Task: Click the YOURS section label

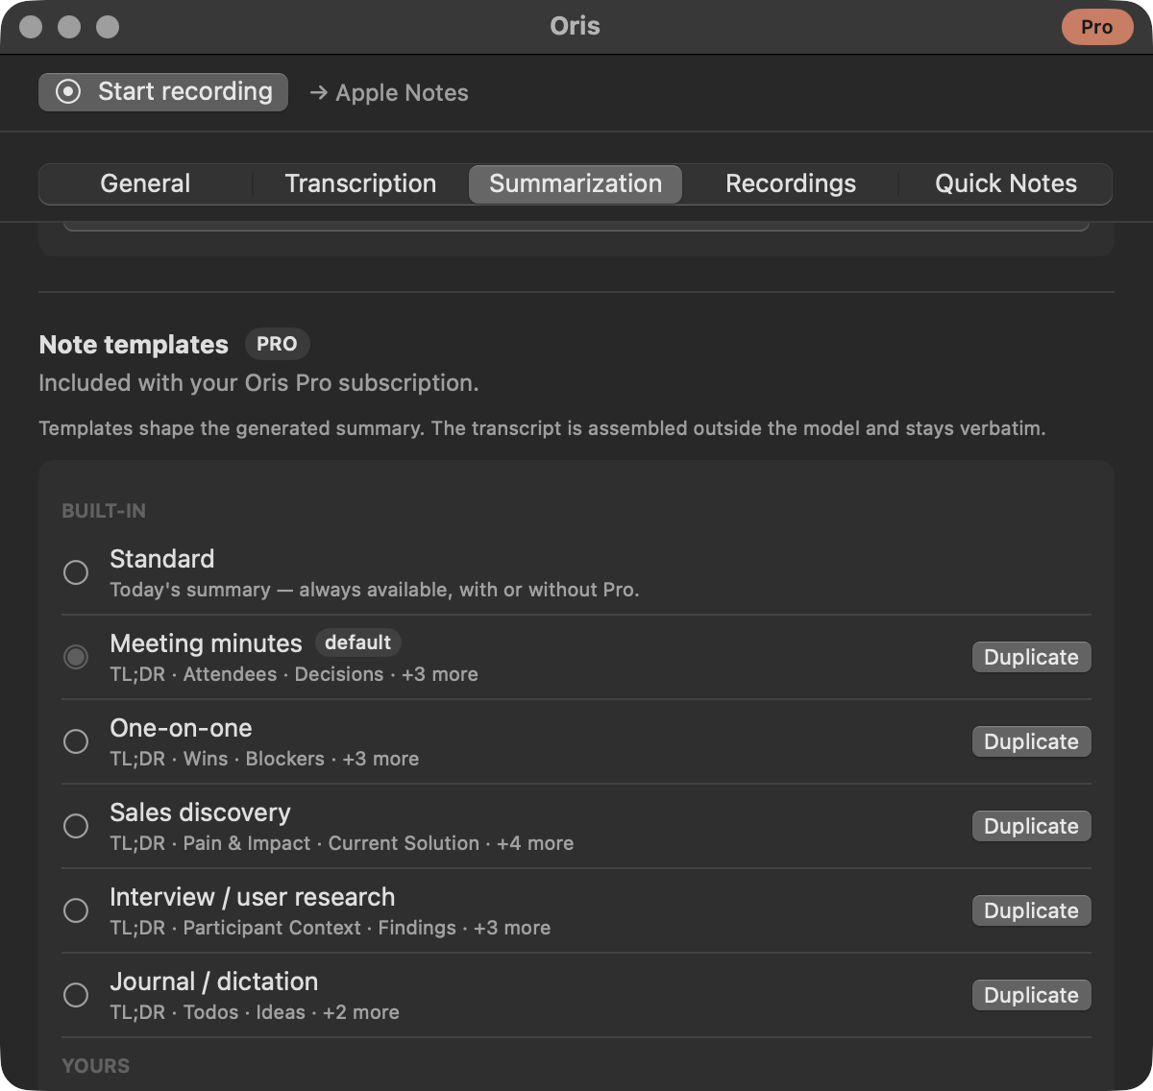Action: (95, 1066)
